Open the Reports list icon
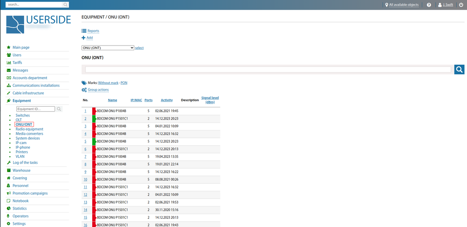This screenshot has width=467, height=227. tap(84, 30)
